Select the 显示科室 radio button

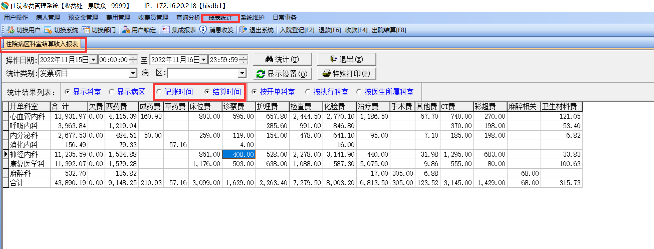(67, 92)
